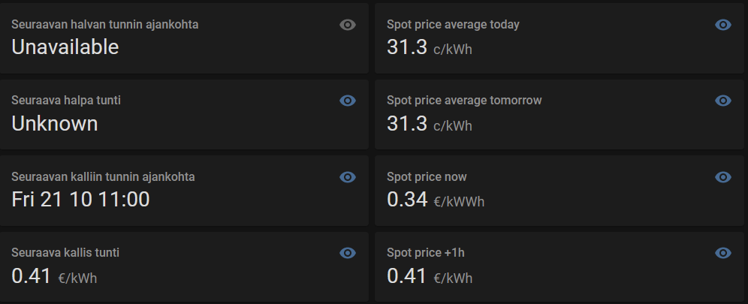This screenshot has height=304, width=748.
Task: Open Spot price average today details
Action: pos(453,25)
